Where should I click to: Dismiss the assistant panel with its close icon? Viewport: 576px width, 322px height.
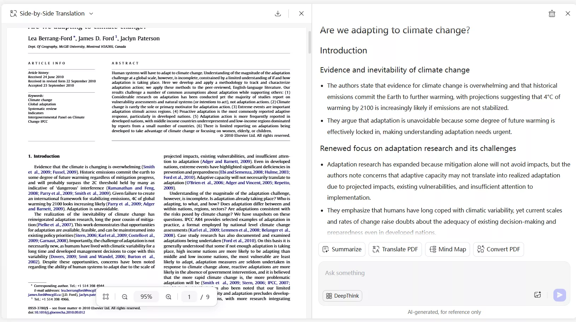click(568, 13)
